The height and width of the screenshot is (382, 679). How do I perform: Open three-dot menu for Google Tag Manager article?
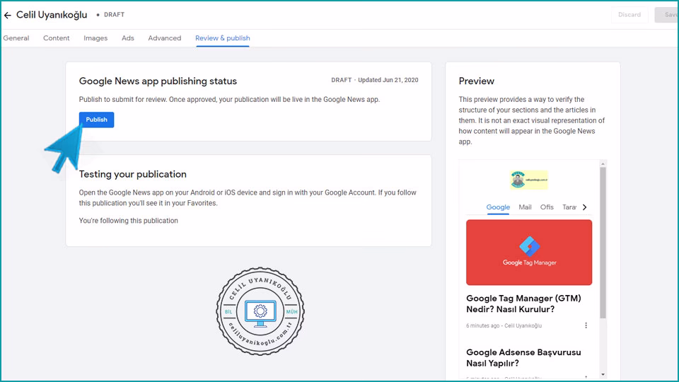586,325
